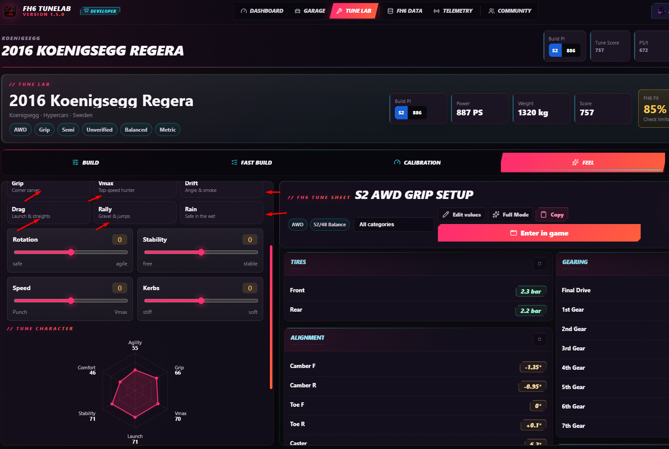Click the Power 887 PS card
This screenshot has width=669, height=449.
(x=480, y=109)
